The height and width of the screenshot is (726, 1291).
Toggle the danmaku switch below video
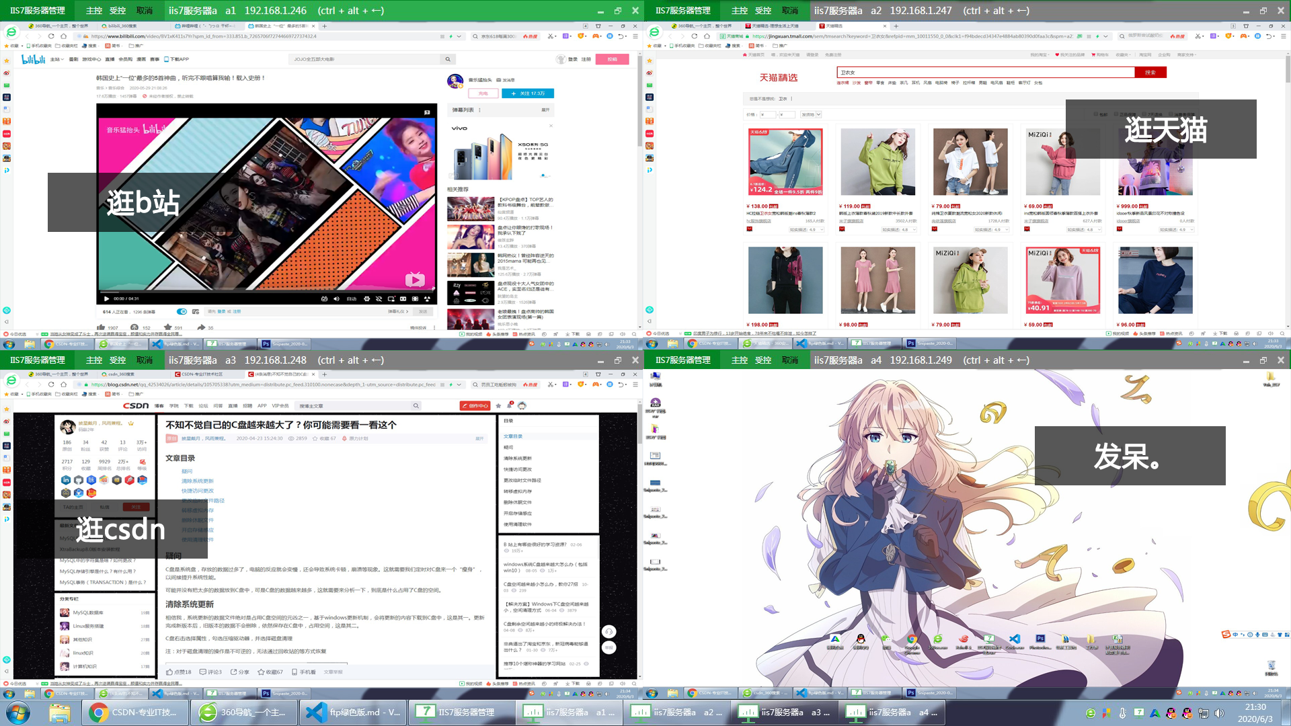[182, 311]
